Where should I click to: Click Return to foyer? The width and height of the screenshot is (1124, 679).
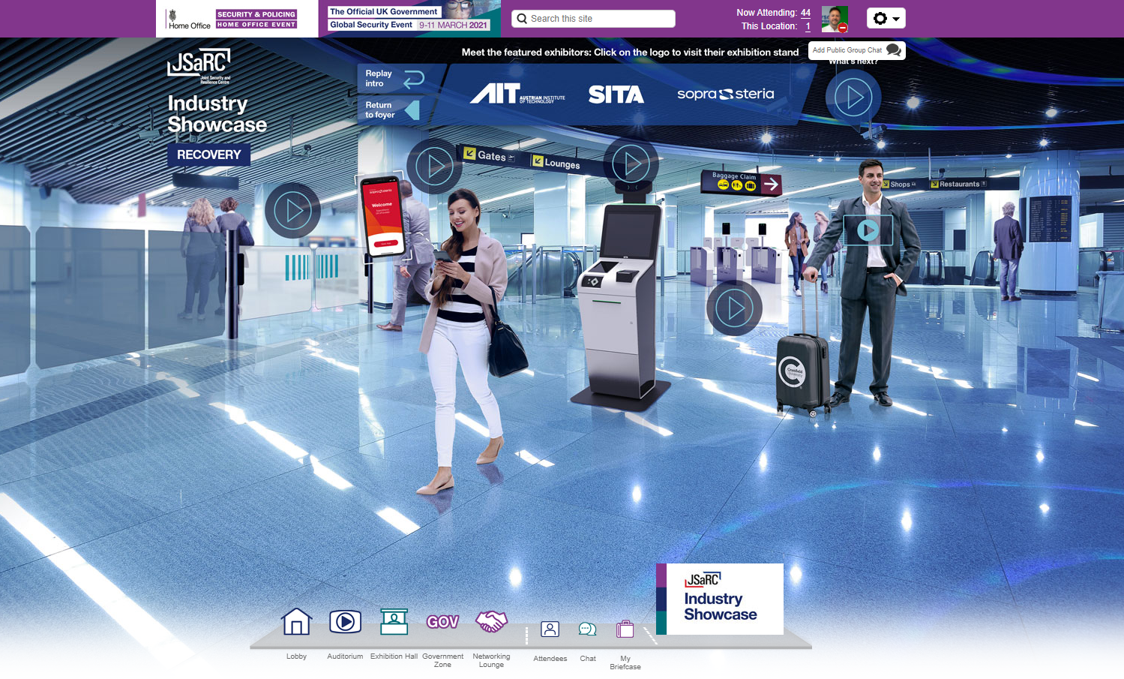point(391,110)
